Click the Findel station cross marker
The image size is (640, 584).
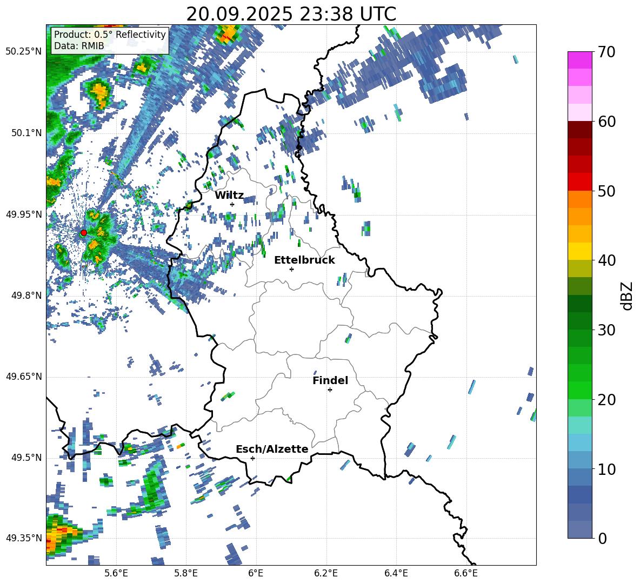pos(330,390)
